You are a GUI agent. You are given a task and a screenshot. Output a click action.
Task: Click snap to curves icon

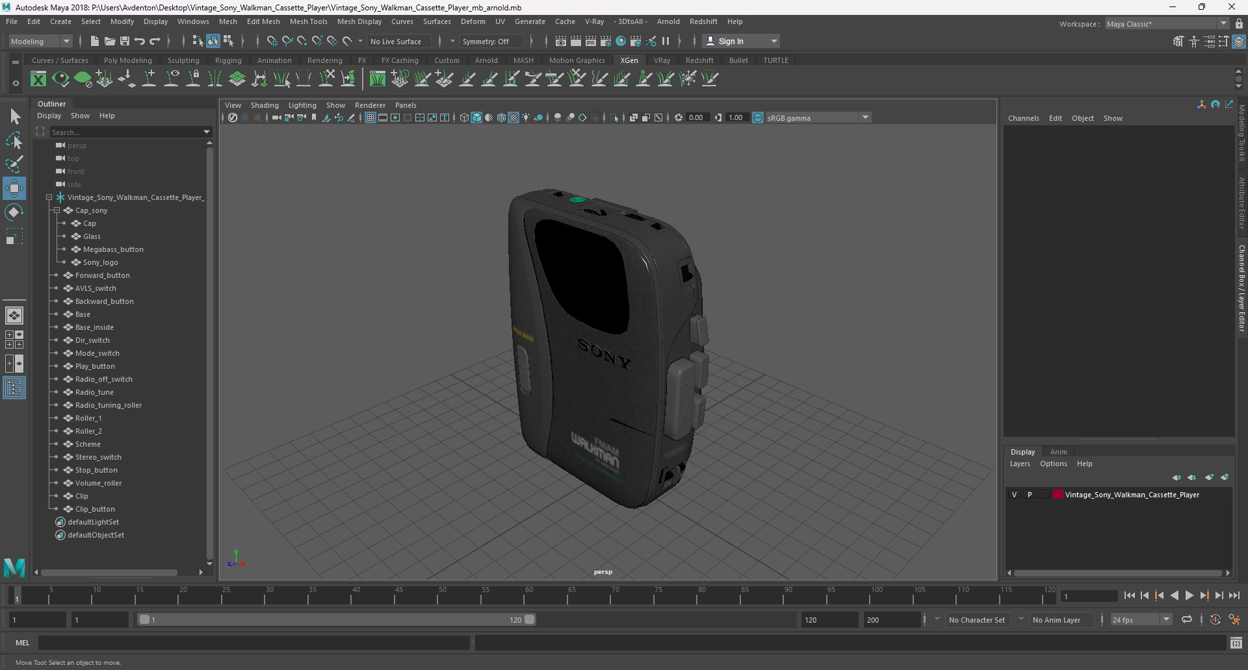(x=287, y=41)
